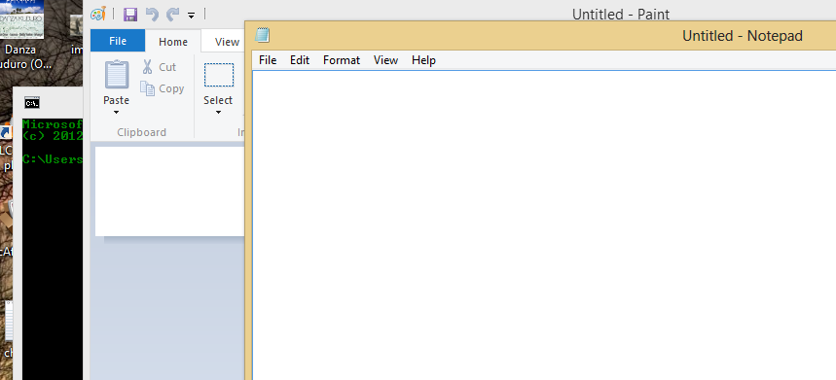This screenshot has height=380, width=836.
Task: Click the Paste clipboard icon in Paint
Action: (116, 75)
